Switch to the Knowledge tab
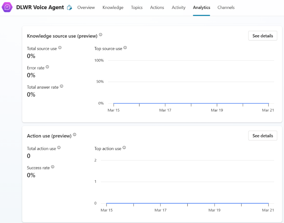Image resolution: width=284 pixels, height=223 pixels. [x=113, y=7]
